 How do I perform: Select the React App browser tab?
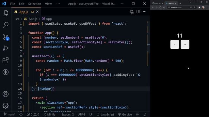[171, 3]
